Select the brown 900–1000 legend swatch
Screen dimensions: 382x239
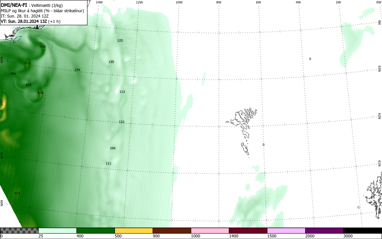coord(172,231)
